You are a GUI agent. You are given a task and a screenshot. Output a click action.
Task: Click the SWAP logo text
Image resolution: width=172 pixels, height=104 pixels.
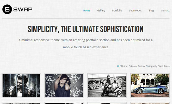pyautogui.click(x=23, y=9)
